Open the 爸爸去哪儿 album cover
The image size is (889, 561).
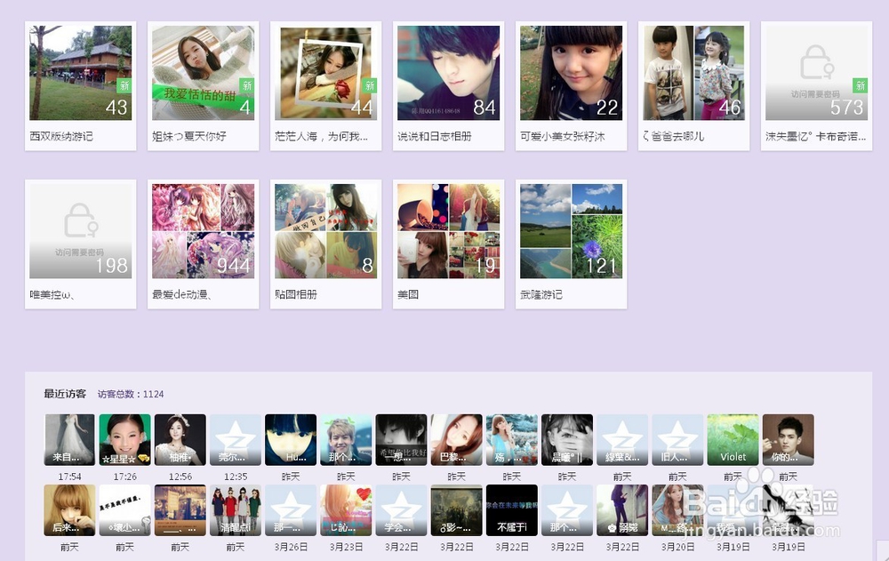(x=694, y=73)
